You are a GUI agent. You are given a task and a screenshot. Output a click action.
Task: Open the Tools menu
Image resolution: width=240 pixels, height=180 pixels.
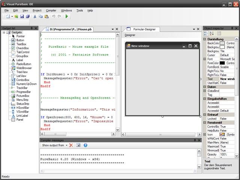pos(80,10)
